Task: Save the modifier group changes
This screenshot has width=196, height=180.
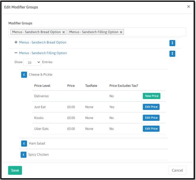Action: [x=15, y=170]
